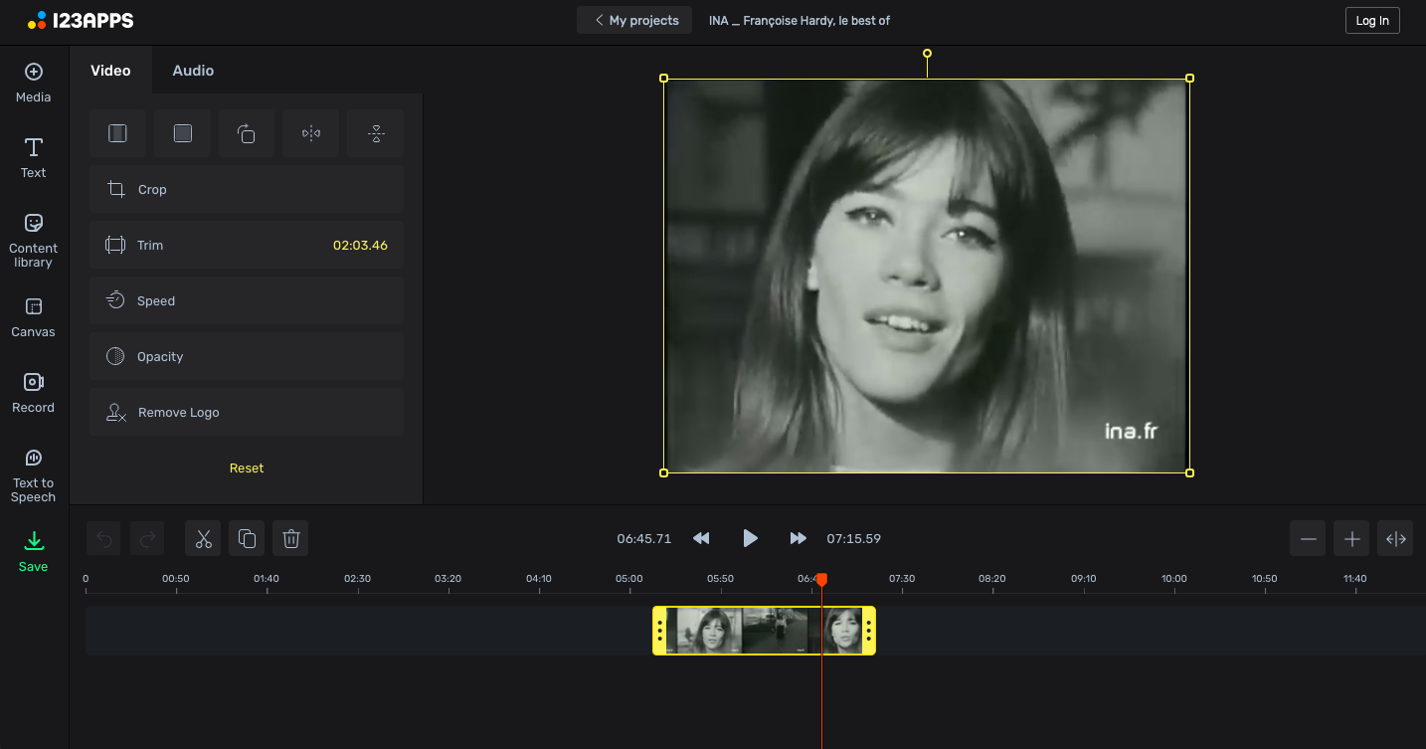Split the clip with scissors tool
1426x749 pixels.
point(203,538)
